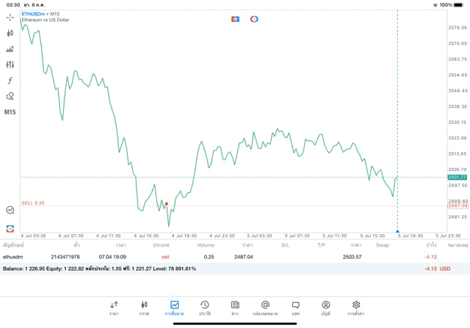Screen dimensions: 470x328
Task: Open the Chat (แชท) tab
Action: click(295, 307)
